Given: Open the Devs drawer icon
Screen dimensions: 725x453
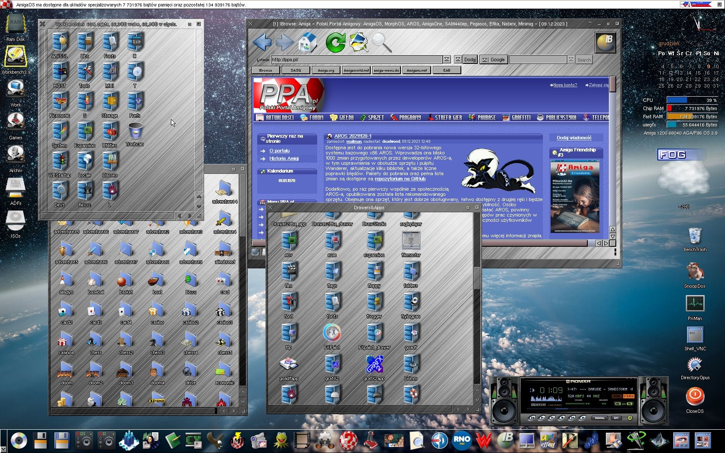Looking at the screenshot, I should click(x=60, y=194).
